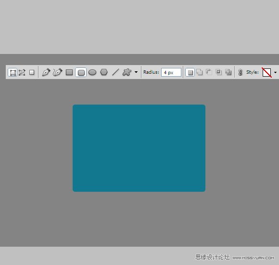Enable Subtract from Shape Area option
The width and height of the screenshot is (279, 265).
point(209,72)
